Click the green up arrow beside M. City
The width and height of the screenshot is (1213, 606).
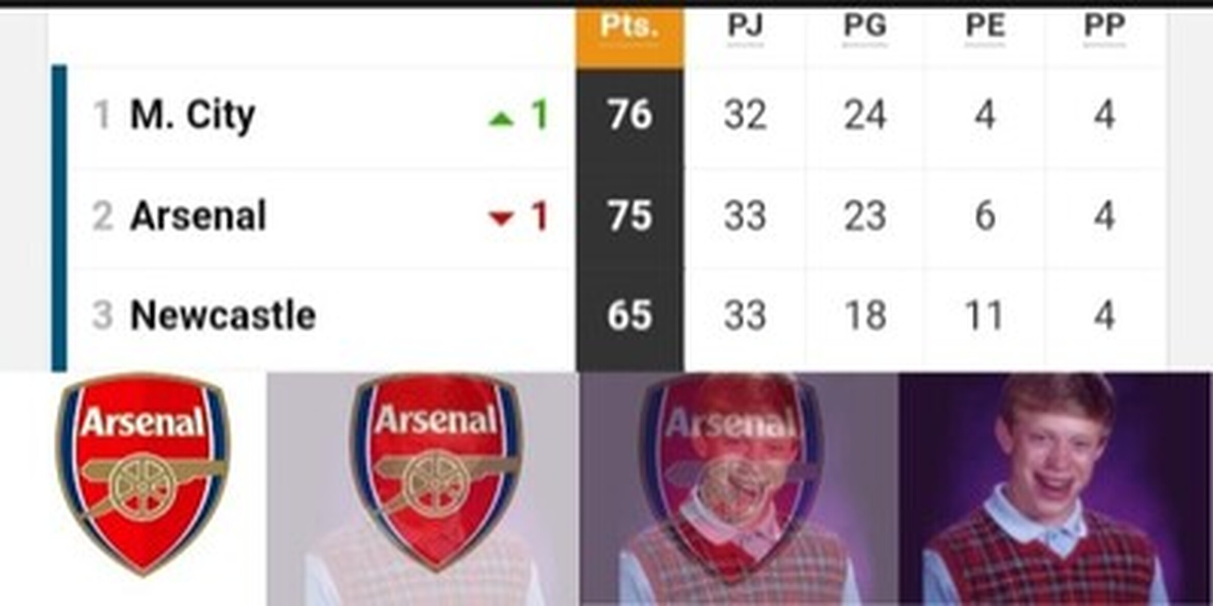point(501,119)
